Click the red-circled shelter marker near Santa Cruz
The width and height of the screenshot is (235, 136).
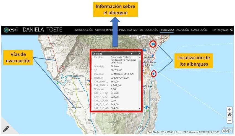coord(153,74)
